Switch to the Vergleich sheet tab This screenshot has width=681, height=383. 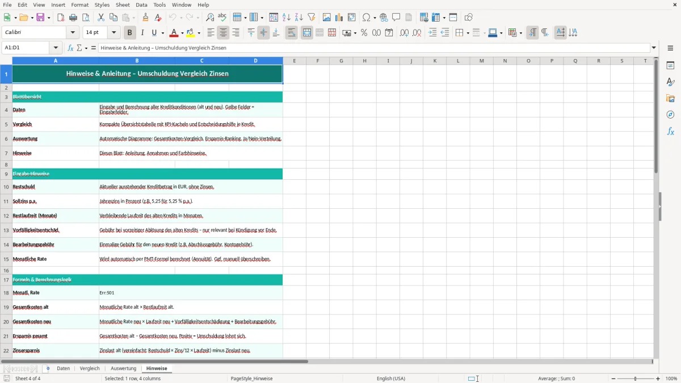point(90,368)
